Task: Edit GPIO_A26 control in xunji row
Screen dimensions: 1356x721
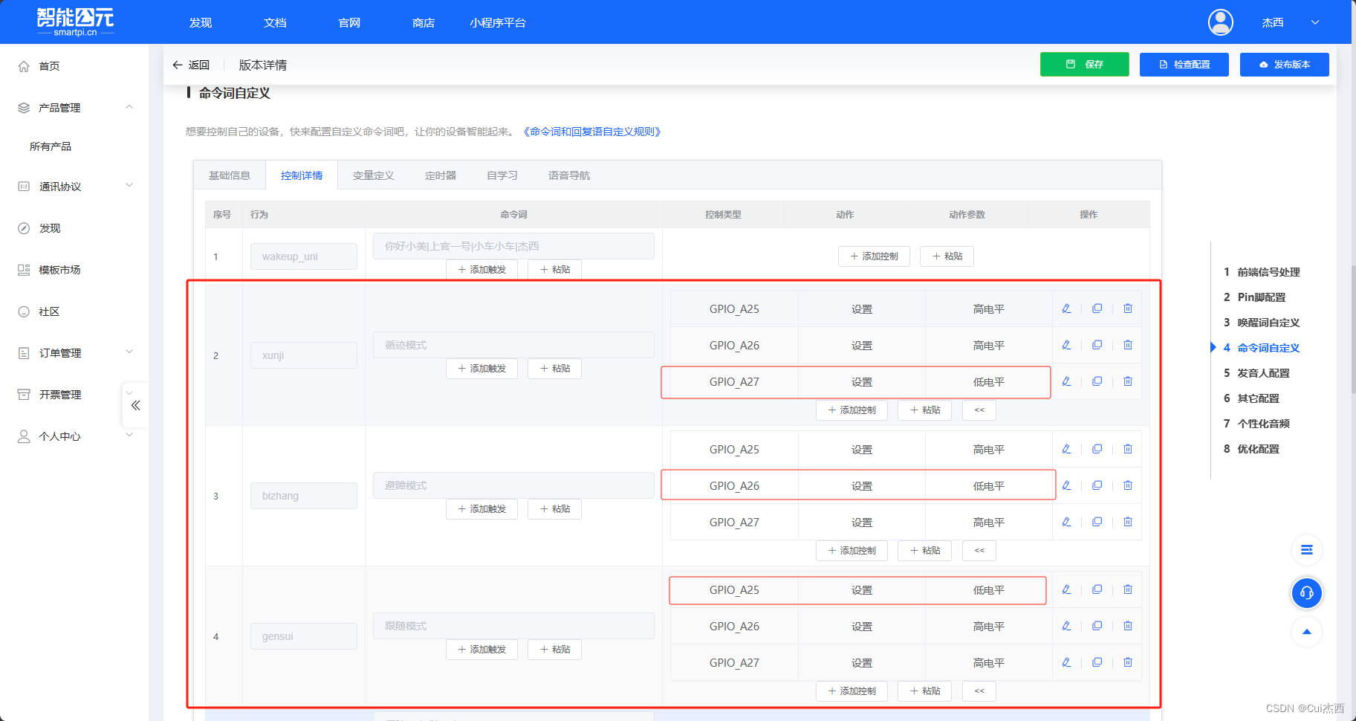Action: click(1066, 345)
